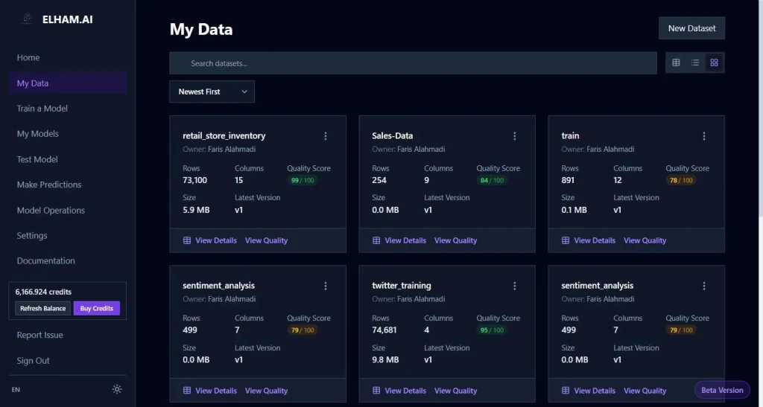Click the New Dataset button
Viewport: 763px width, 407px height.
tap(691, 28)
